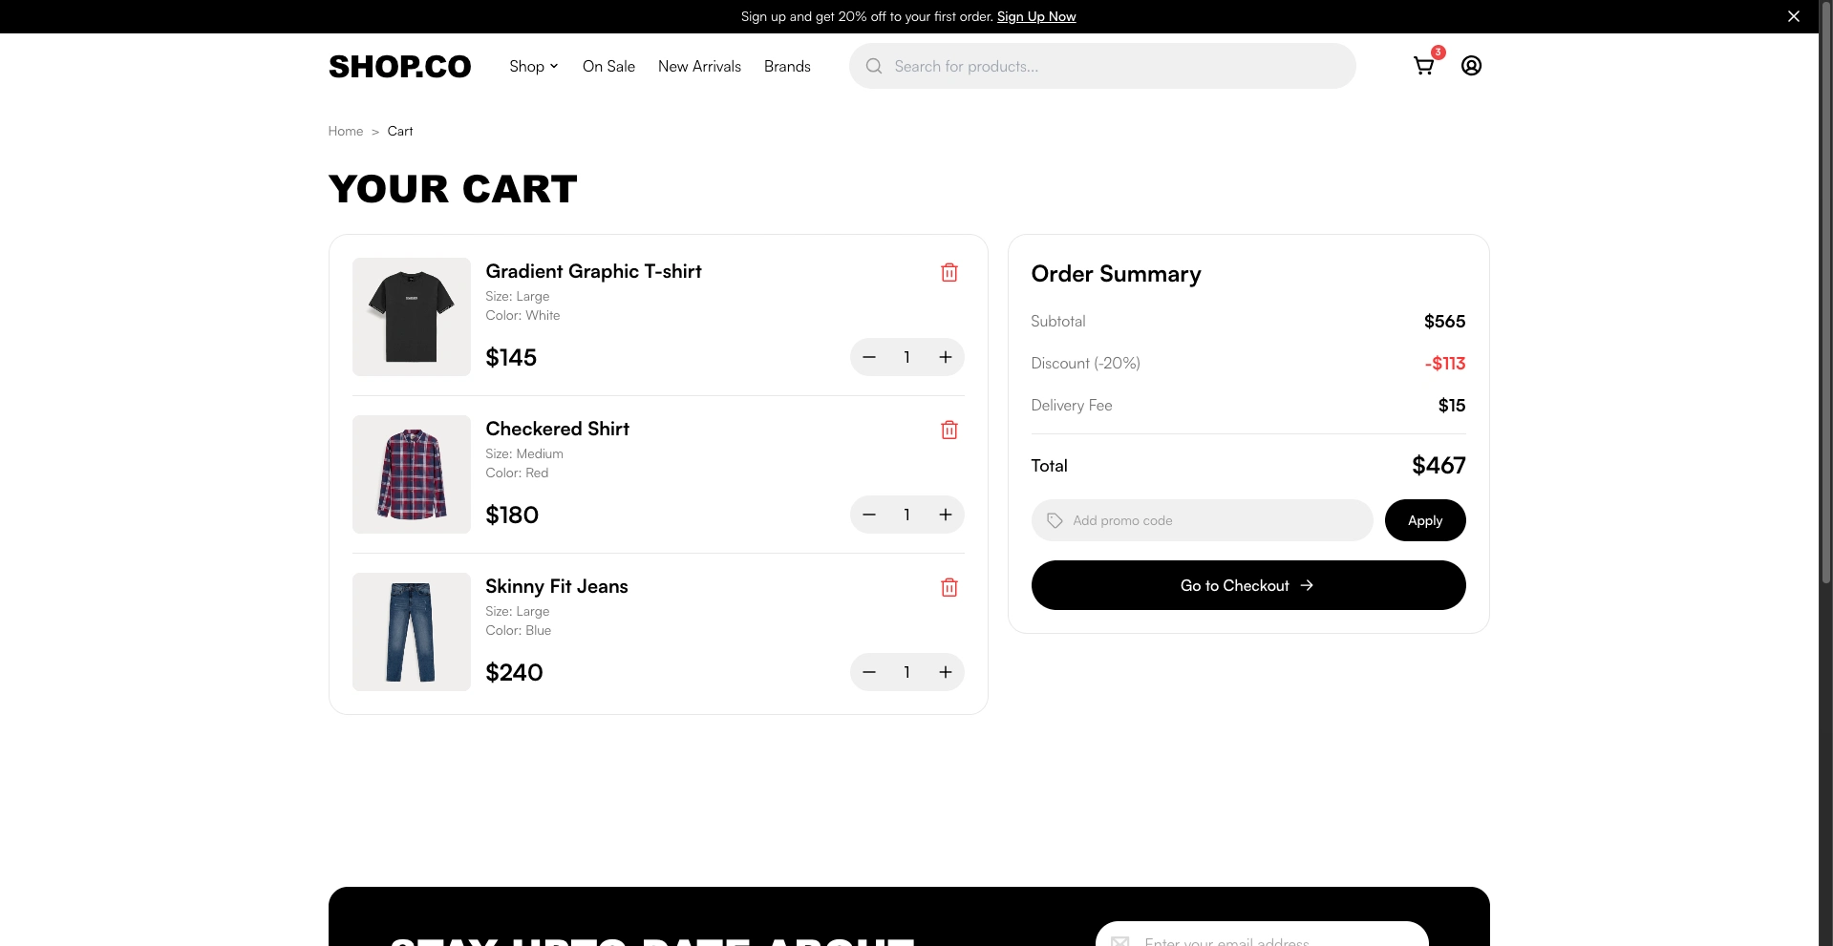Go to On Sale page
The height and width of the screenshot is (946, 1833).
608,66
